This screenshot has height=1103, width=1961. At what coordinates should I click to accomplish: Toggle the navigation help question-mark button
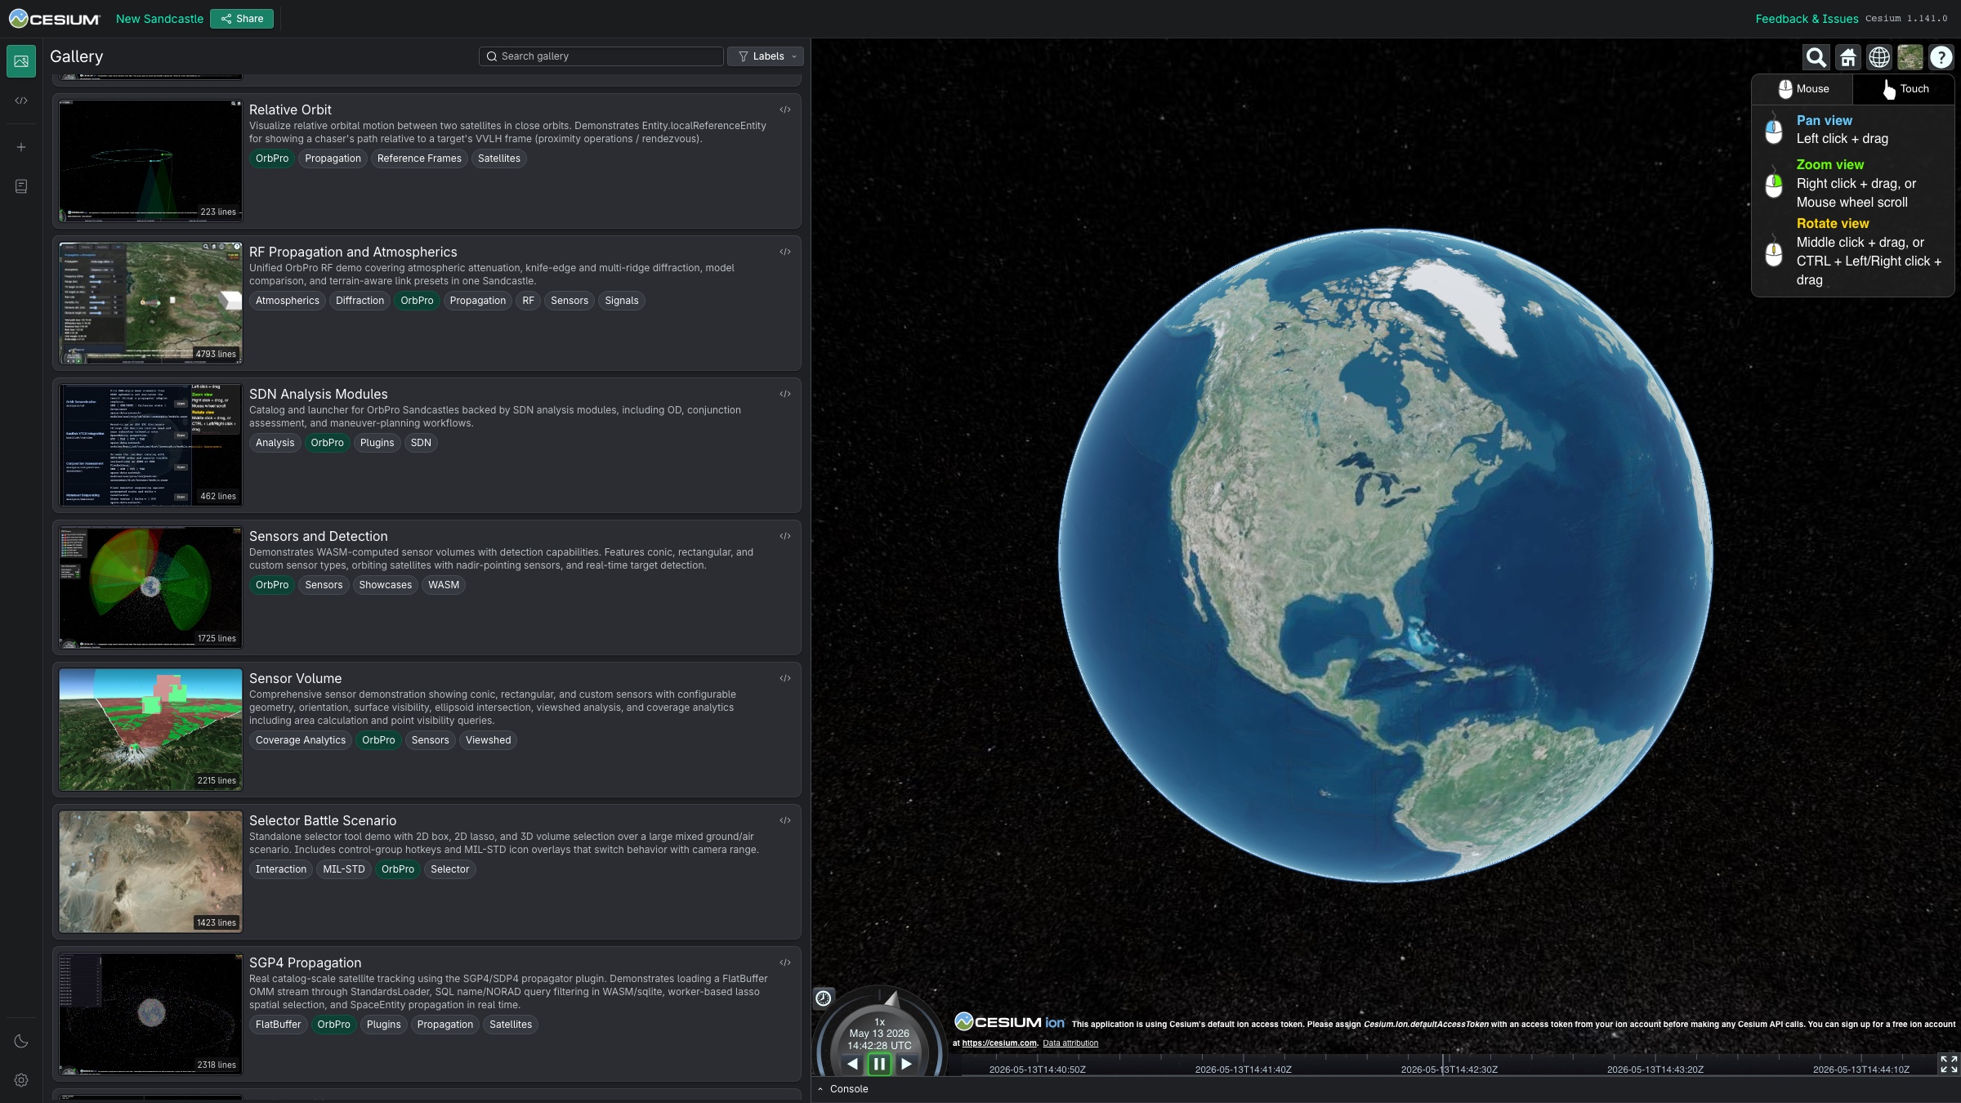click(x=1941, y=57)
